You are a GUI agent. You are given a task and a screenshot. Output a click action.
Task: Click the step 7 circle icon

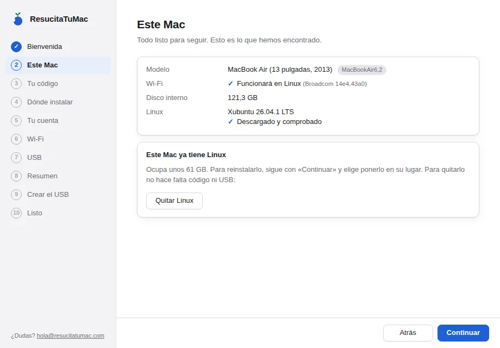[16, 158]
